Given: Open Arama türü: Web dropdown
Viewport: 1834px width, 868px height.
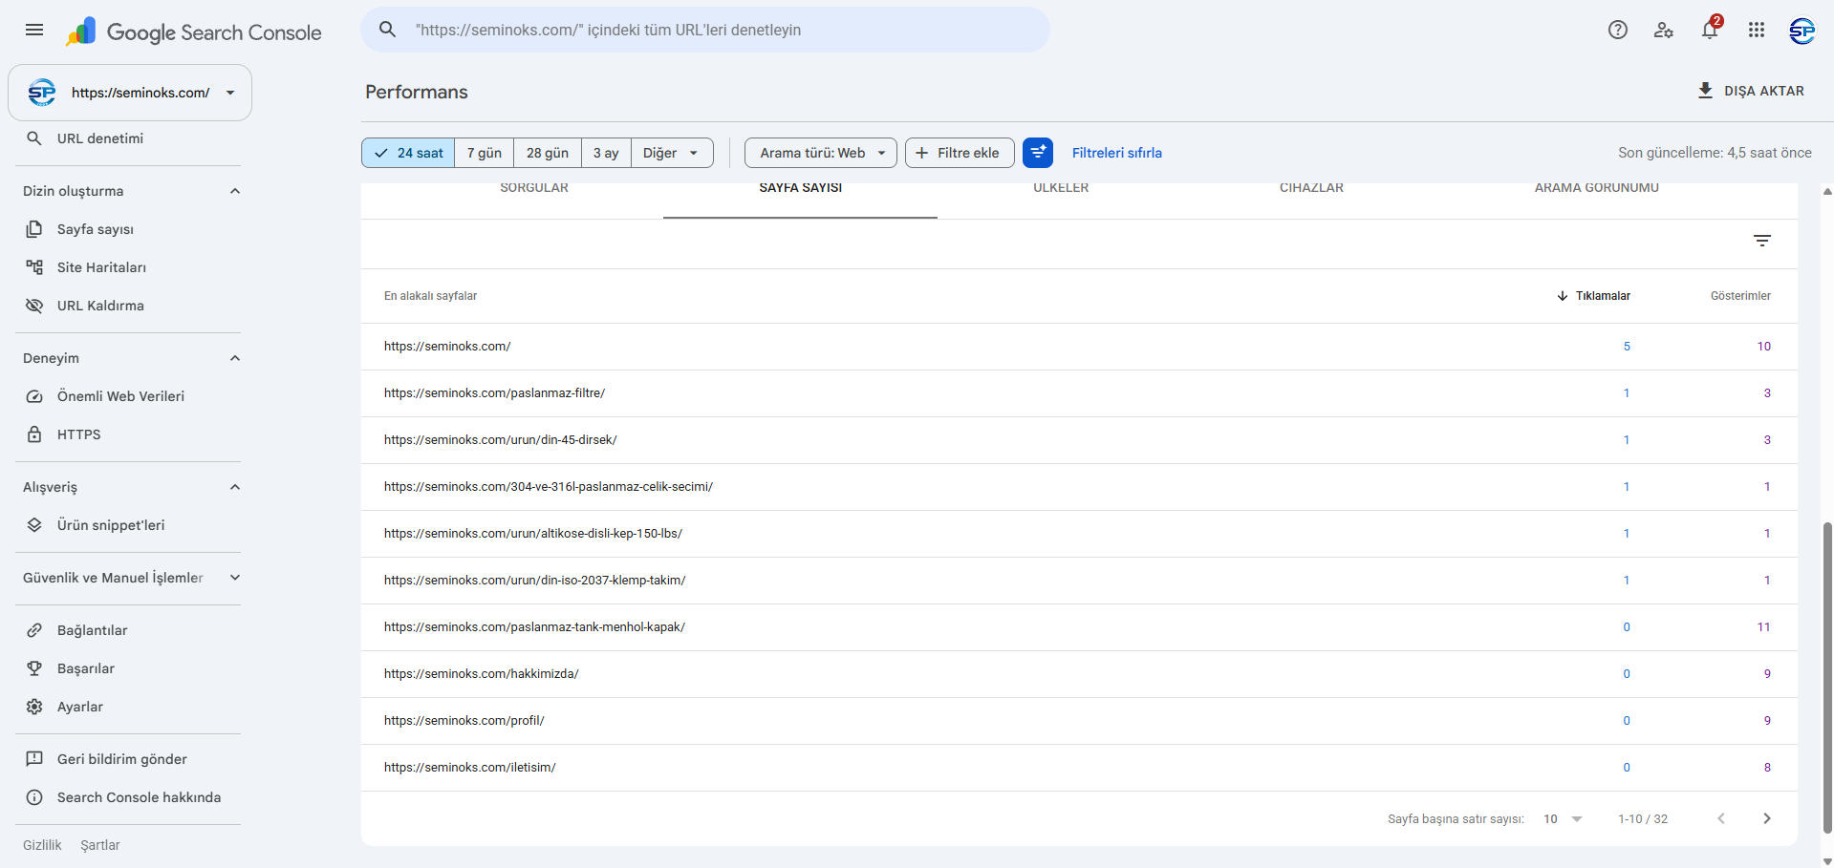Looking at the screenshot, I should pyautogui.click(x=821, y=153).
